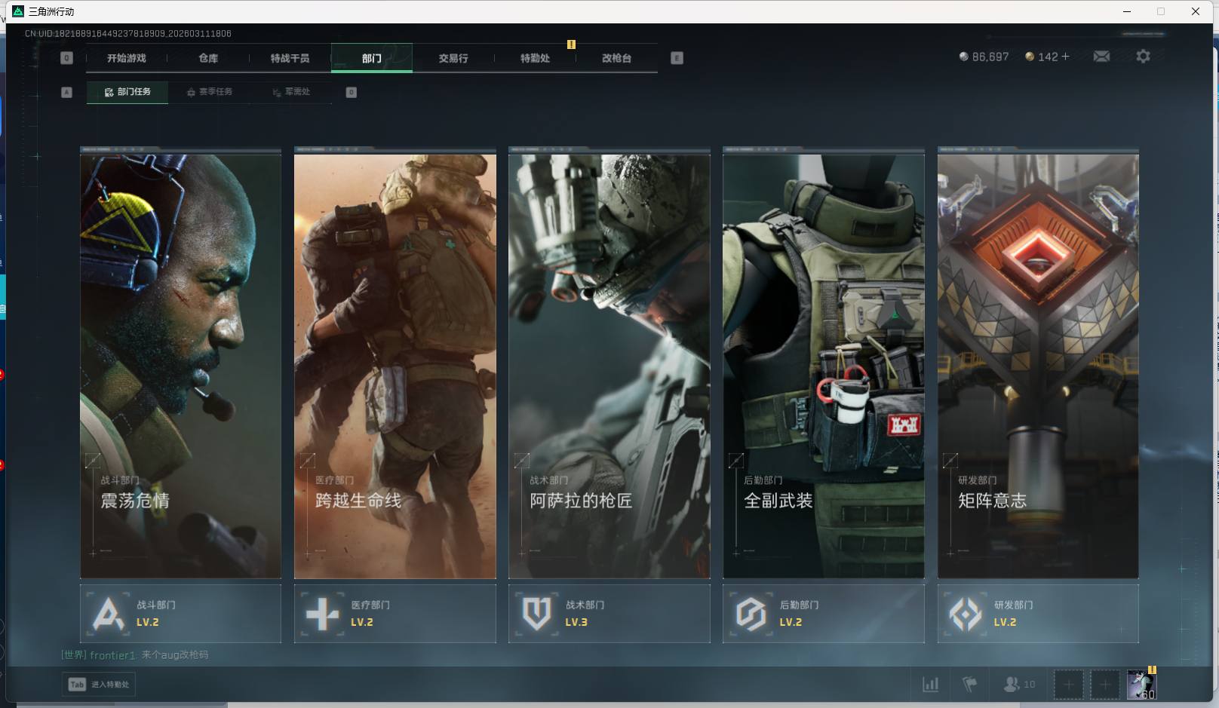This screenshot has width=1219, height=708.
Task: Click the 战斗部门 emblem icon
Action: 108,614
